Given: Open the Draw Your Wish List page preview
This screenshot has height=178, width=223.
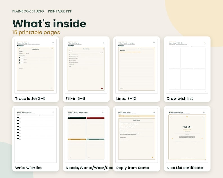Looking at the screenshot, I should [187, 66].
